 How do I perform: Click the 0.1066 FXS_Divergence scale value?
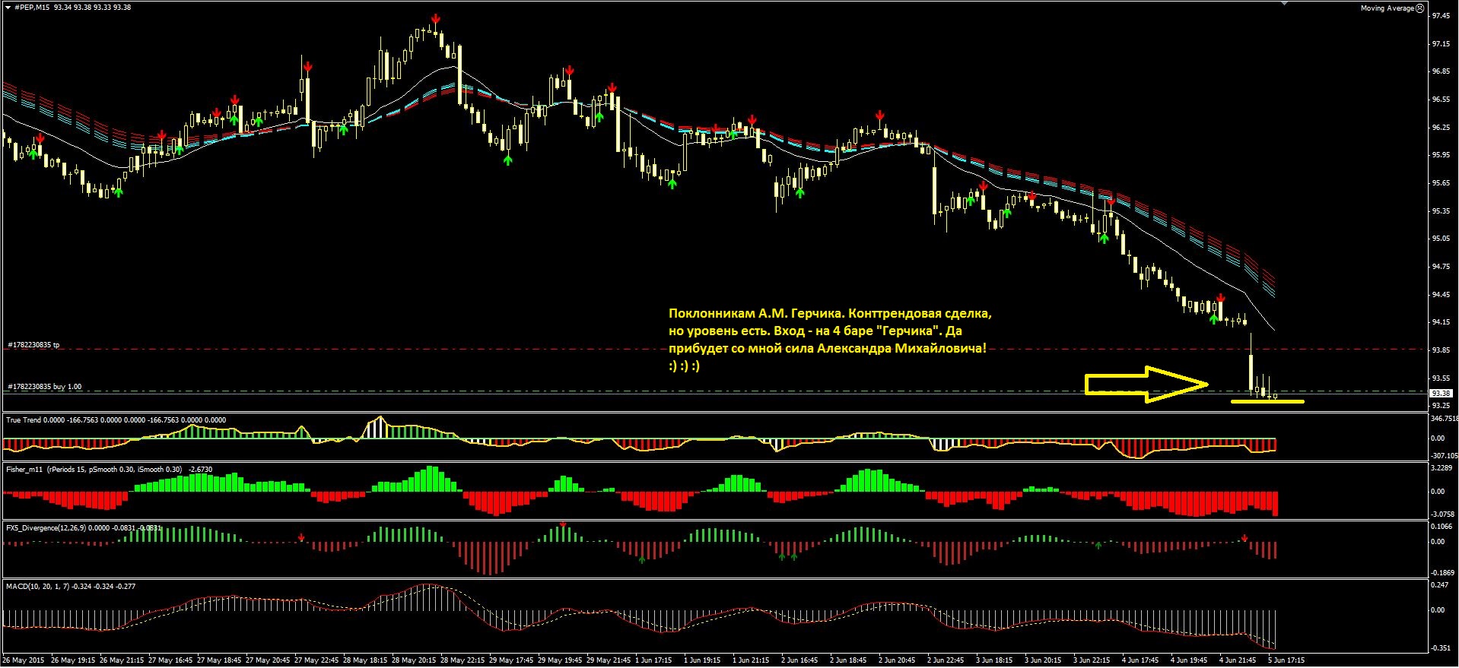point(1442,526)
